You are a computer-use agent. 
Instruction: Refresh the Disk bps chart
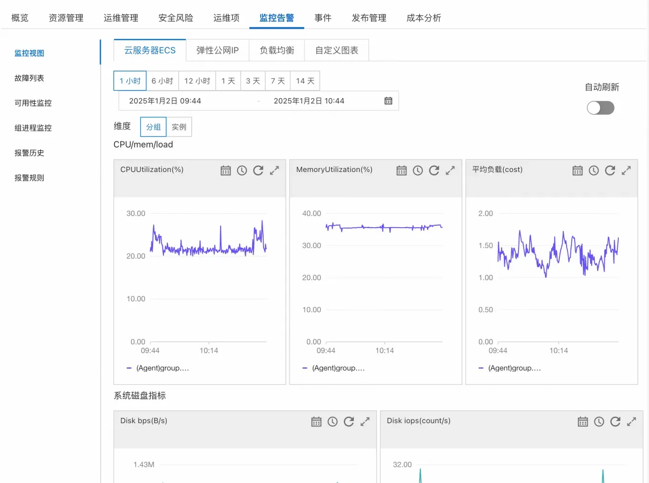[349, 422]
